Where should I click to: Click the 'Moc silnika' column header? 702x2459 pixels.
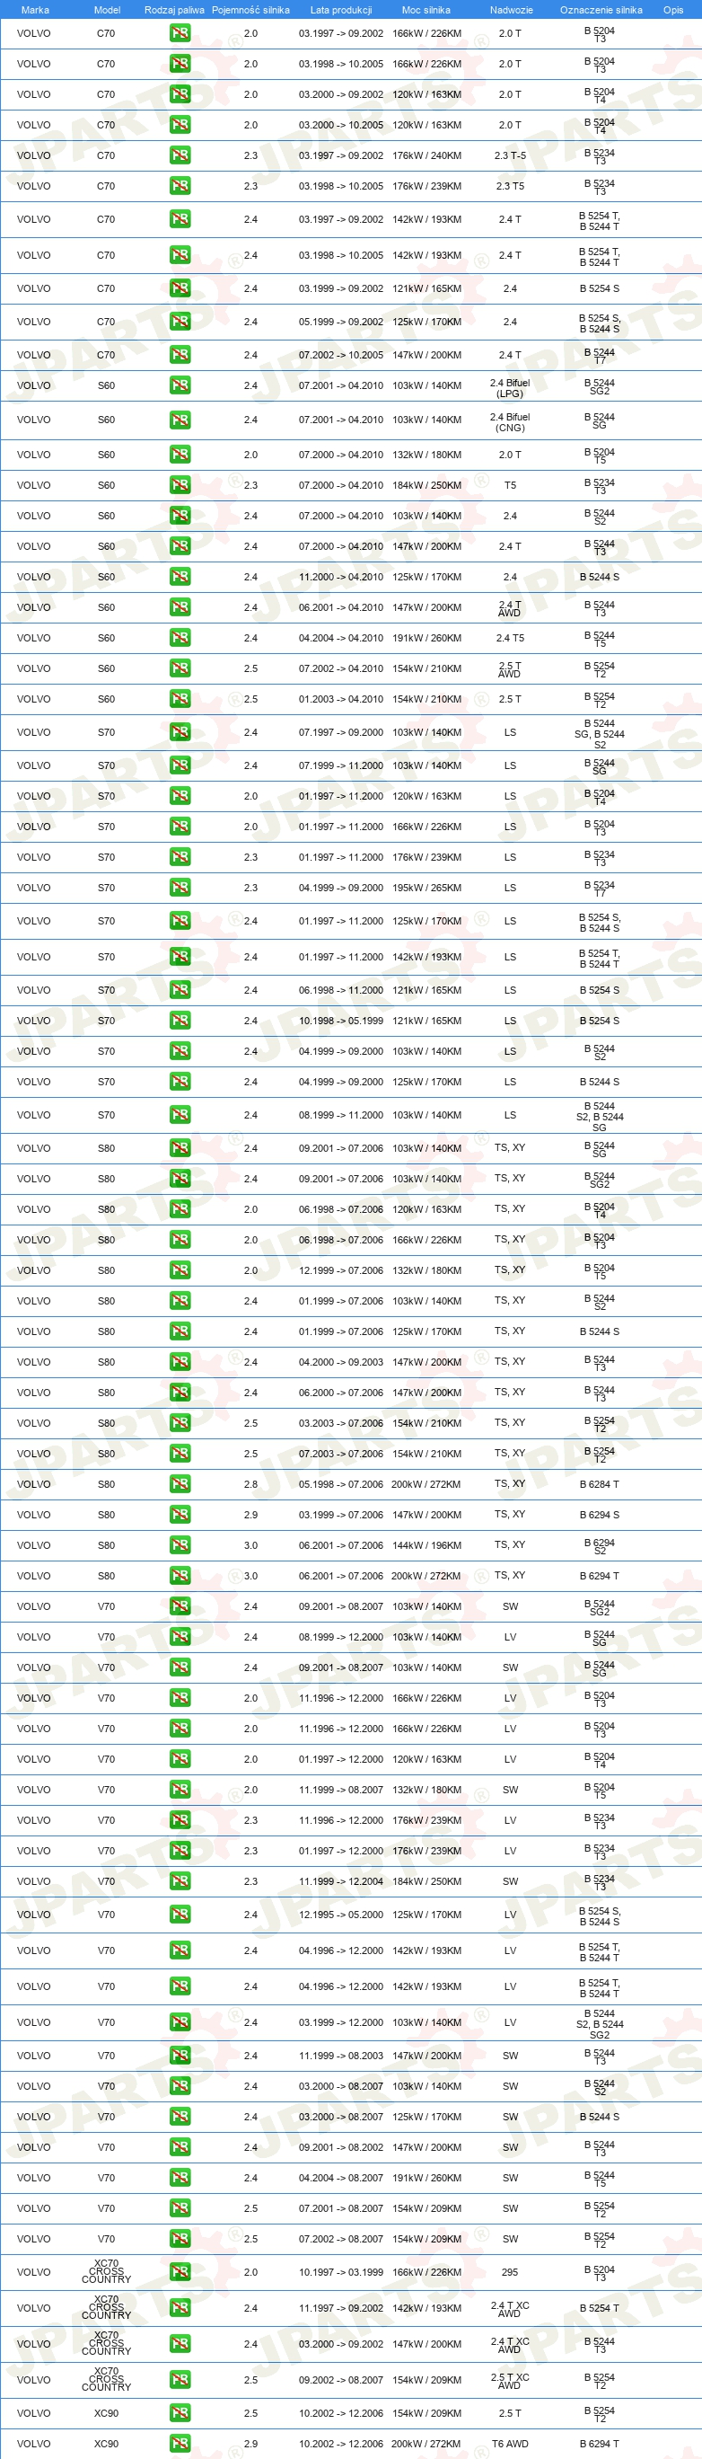(426, 10)
